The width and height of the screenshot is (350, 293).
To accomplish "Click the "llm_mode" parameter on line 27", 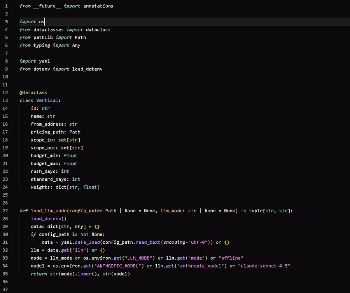I will [x=171, y=211].
